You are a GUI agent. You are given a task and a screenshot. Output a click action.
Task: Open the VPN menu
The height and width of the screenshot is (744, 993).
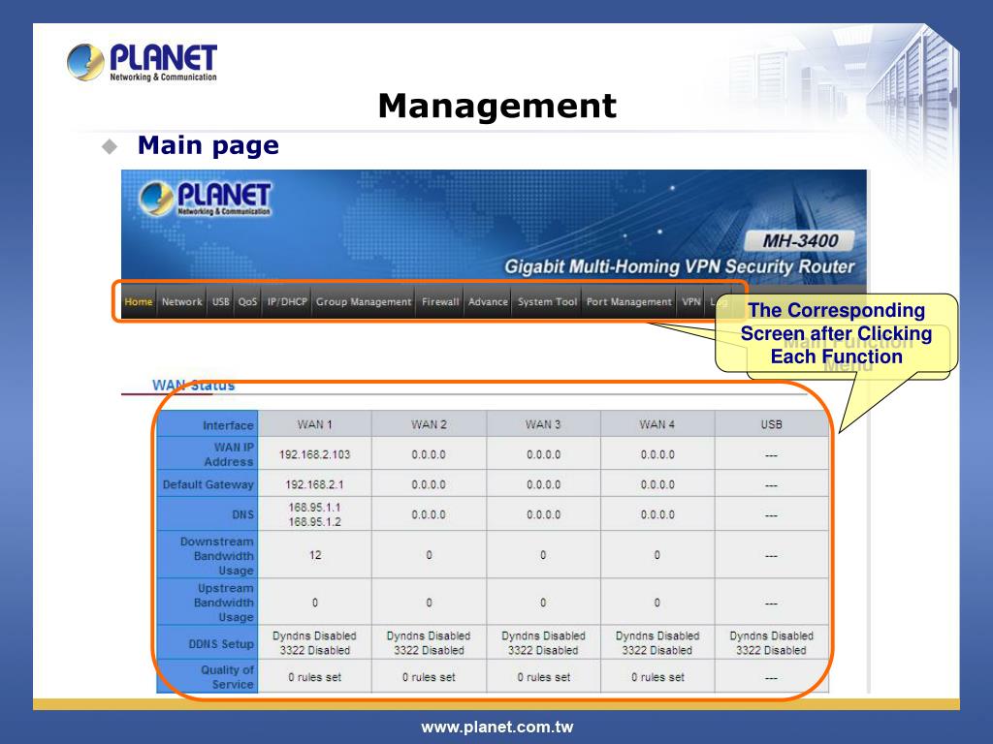pyautogui.click(x=690, y=302)
